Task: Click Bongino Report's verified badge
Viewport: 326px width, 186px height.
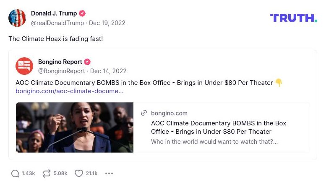Action: click(87, 62)
